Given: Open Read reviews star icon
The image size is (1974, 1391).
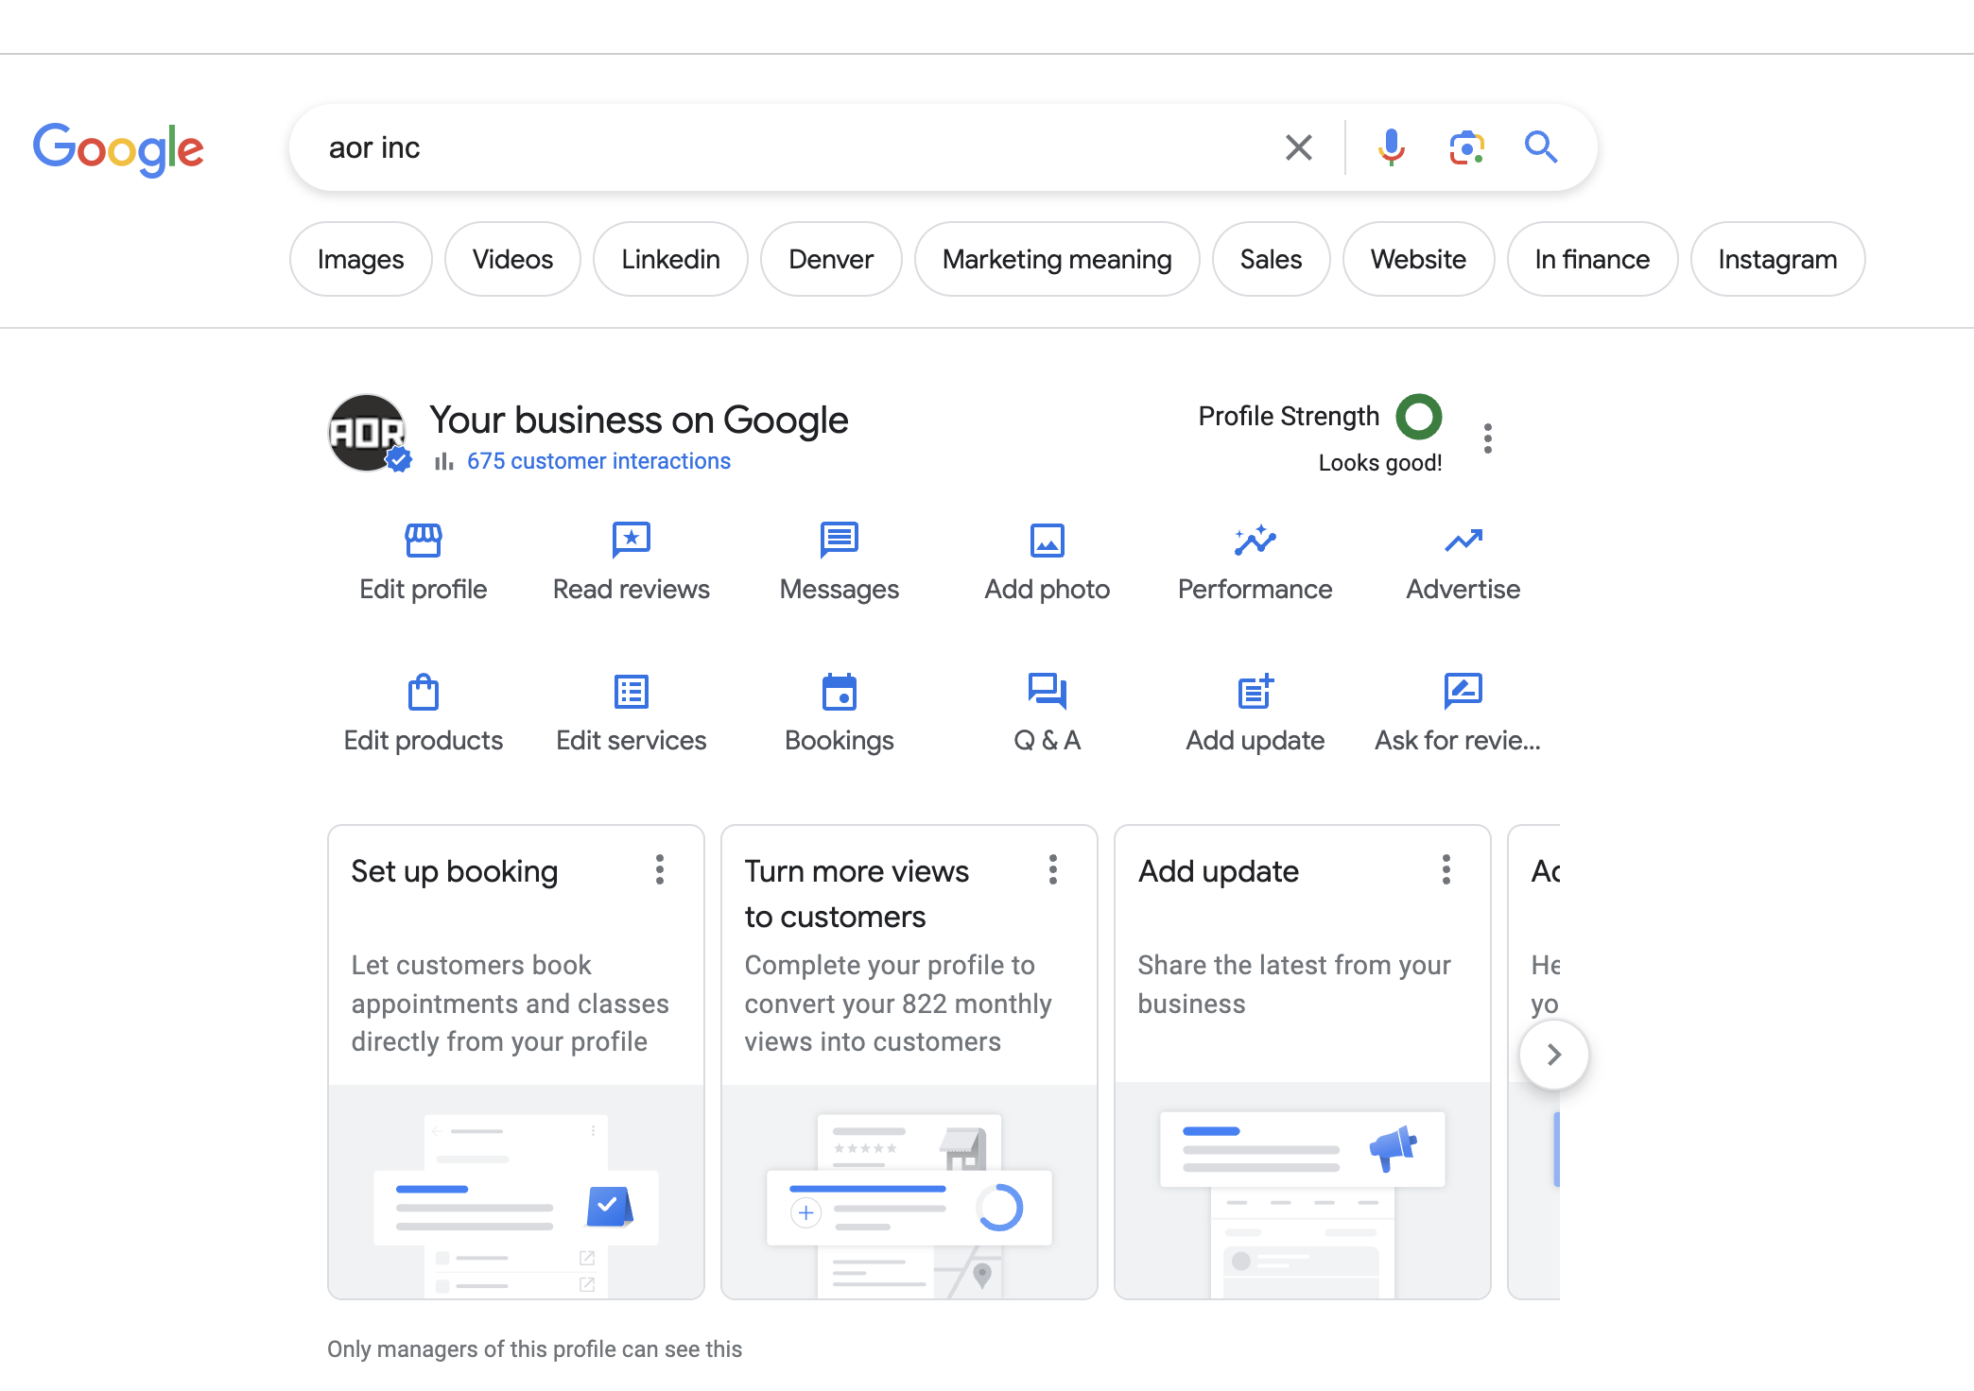Looking at the screenshot, I should 632,541.
